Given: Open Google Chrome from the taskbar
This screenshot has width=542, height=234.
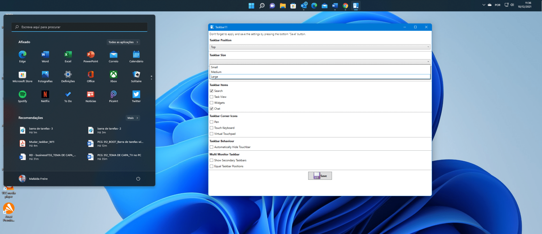Looking at the screenshot, I should pos(345,6).
